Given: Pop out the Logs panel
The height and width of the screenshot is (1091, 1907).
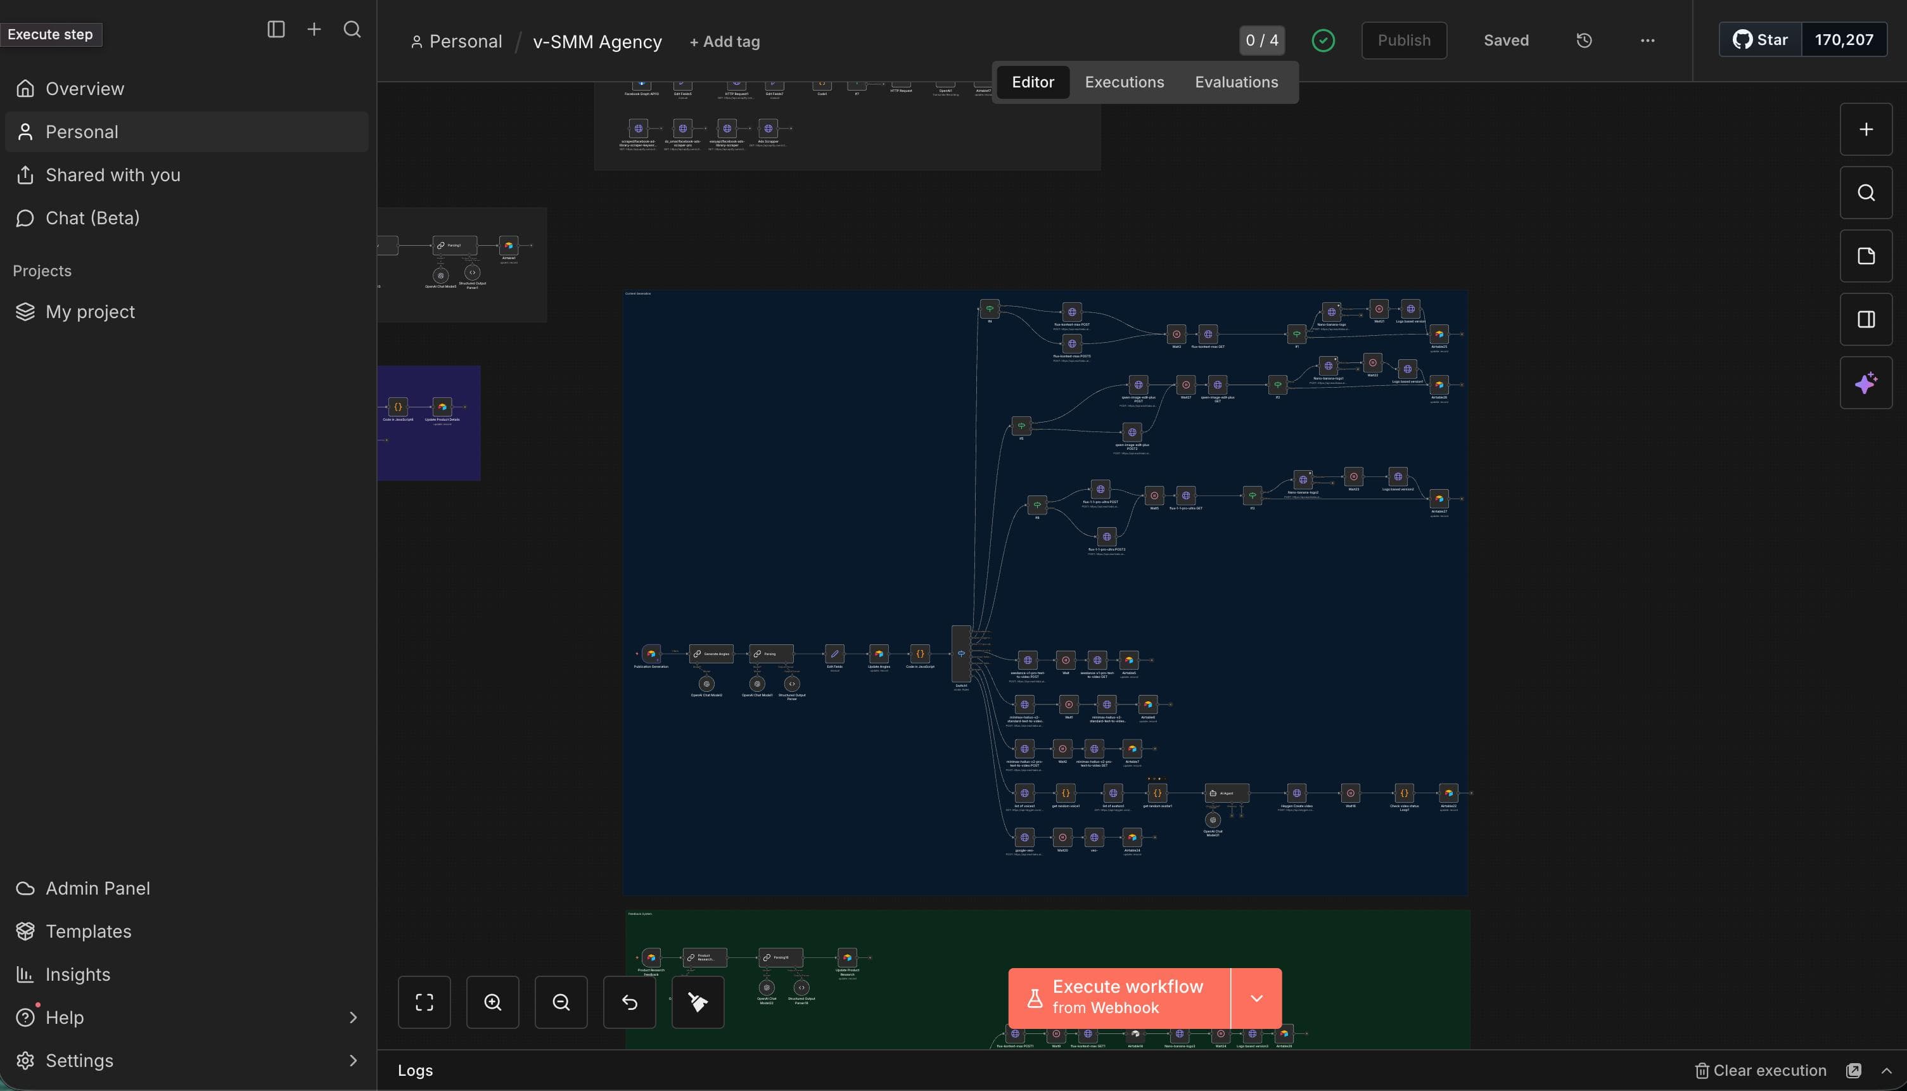Looking at the screenshot, I should point(1853,1071).
